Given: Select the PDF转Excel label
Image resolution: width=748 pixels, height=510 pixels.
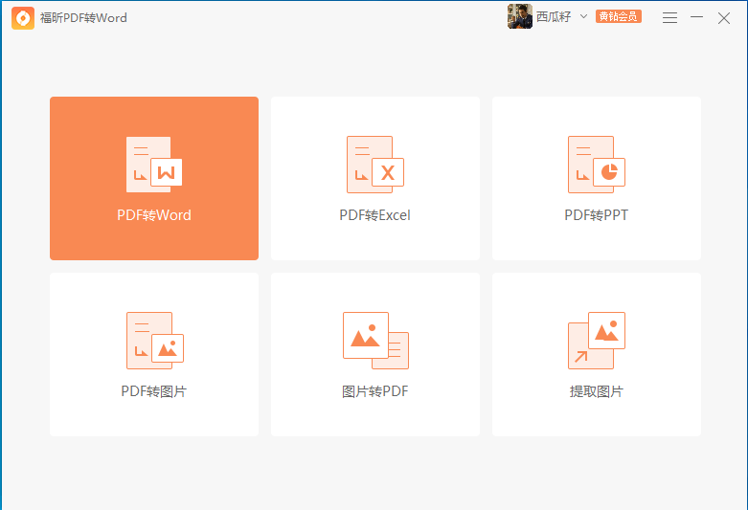Looking at the screenshot, I should pos(374,215).
